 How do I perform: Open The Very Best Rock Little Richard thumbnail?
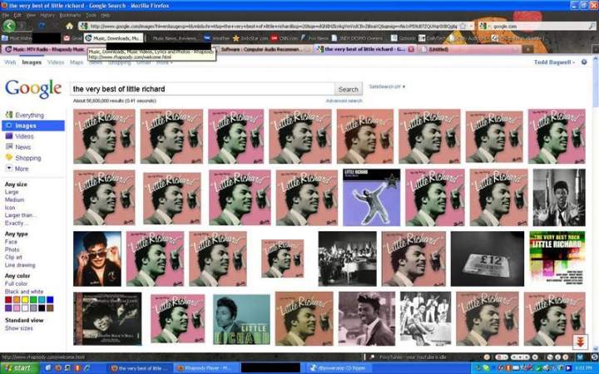557,258
